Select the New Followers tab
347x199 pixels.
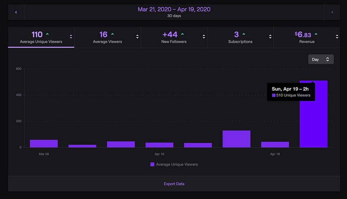pos(174,37)
